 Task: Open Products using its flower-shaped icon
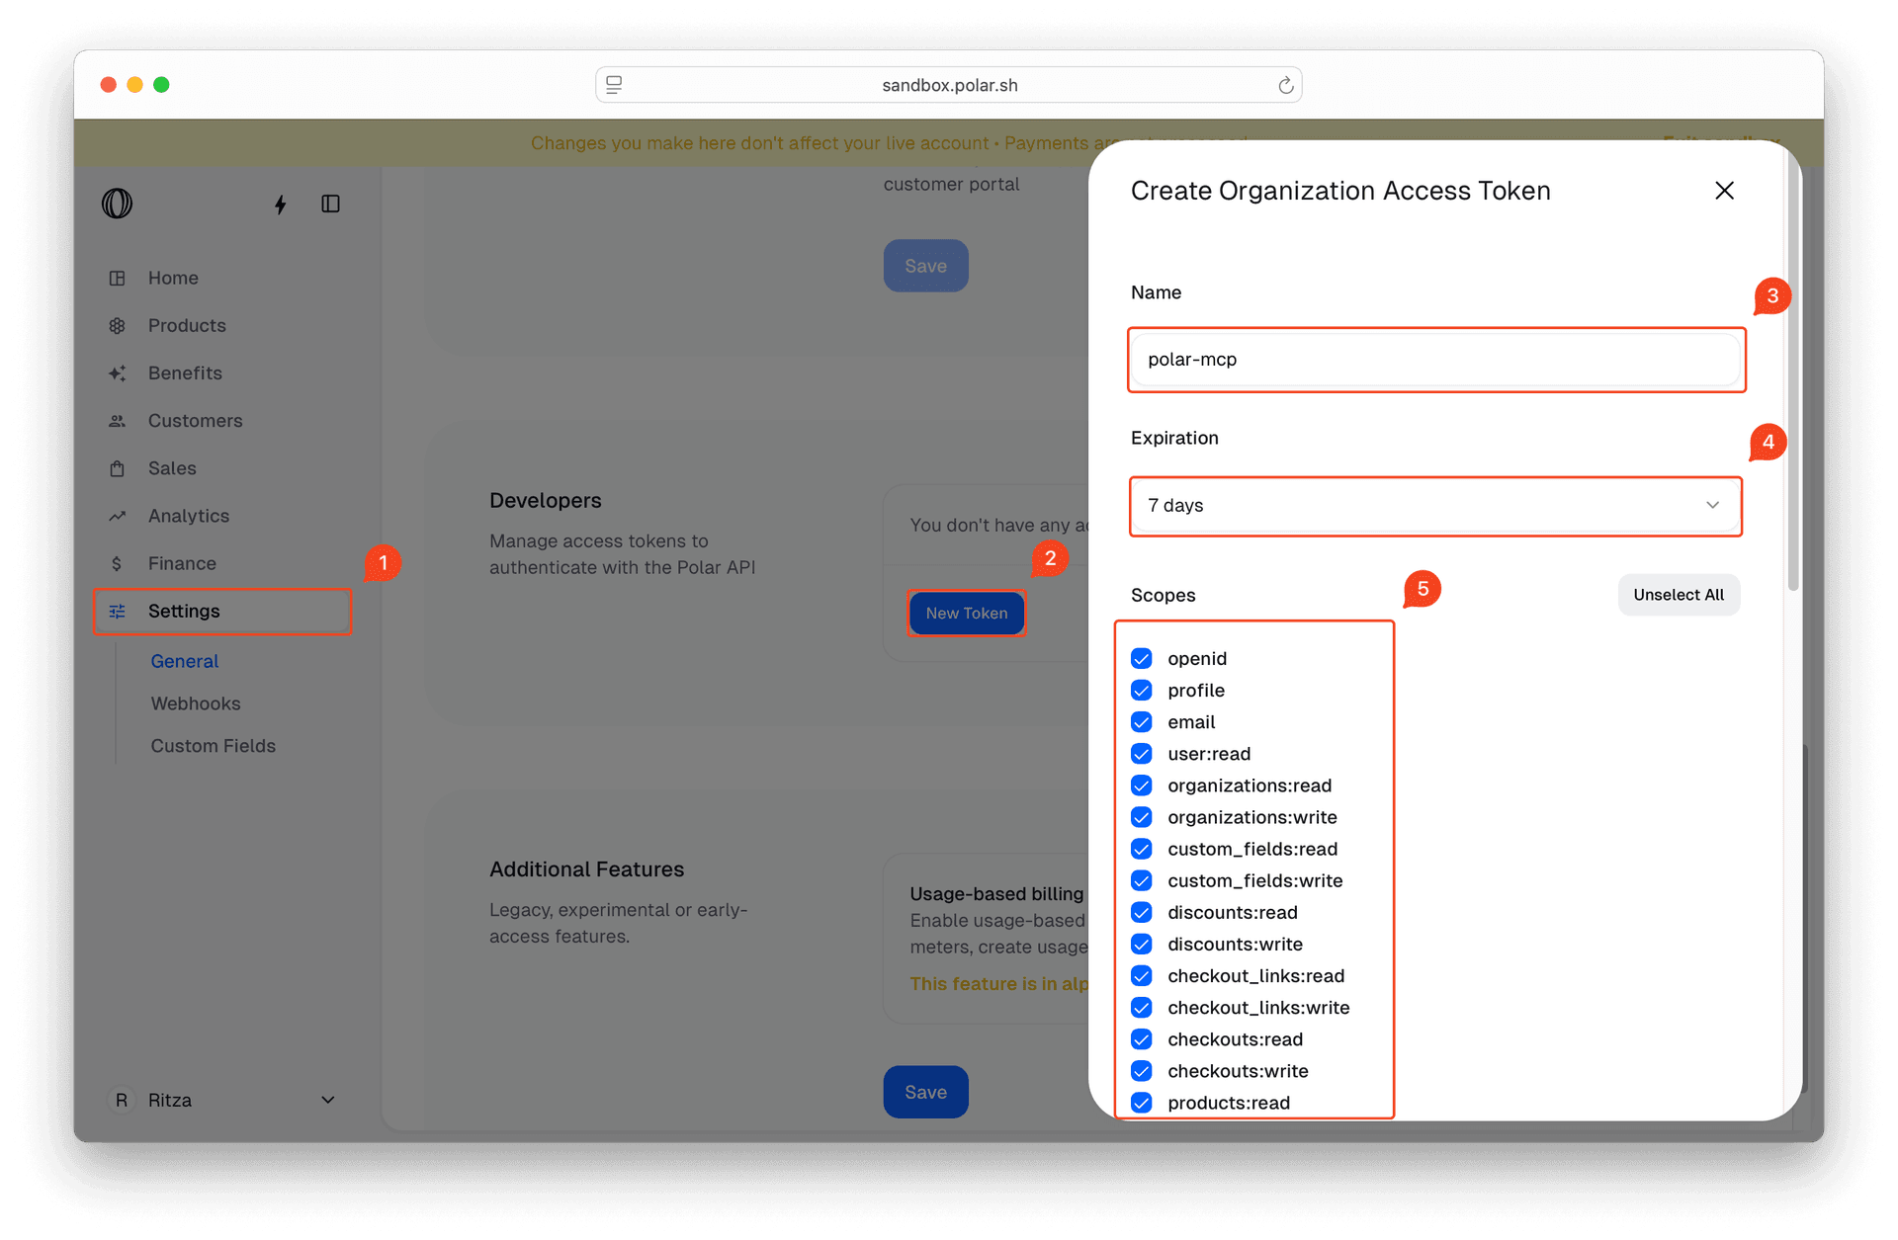coord(118,325)
